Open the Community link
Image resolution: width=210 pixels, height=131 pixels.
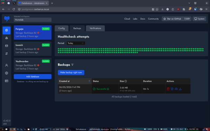coord(153,19)
